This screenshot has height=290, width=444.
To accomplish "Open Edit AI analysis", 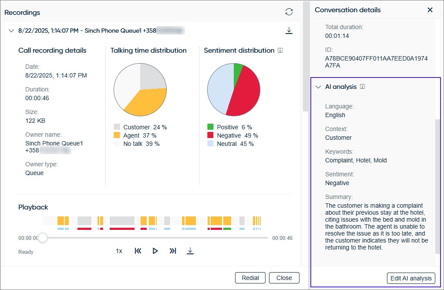I will [410, 278].
